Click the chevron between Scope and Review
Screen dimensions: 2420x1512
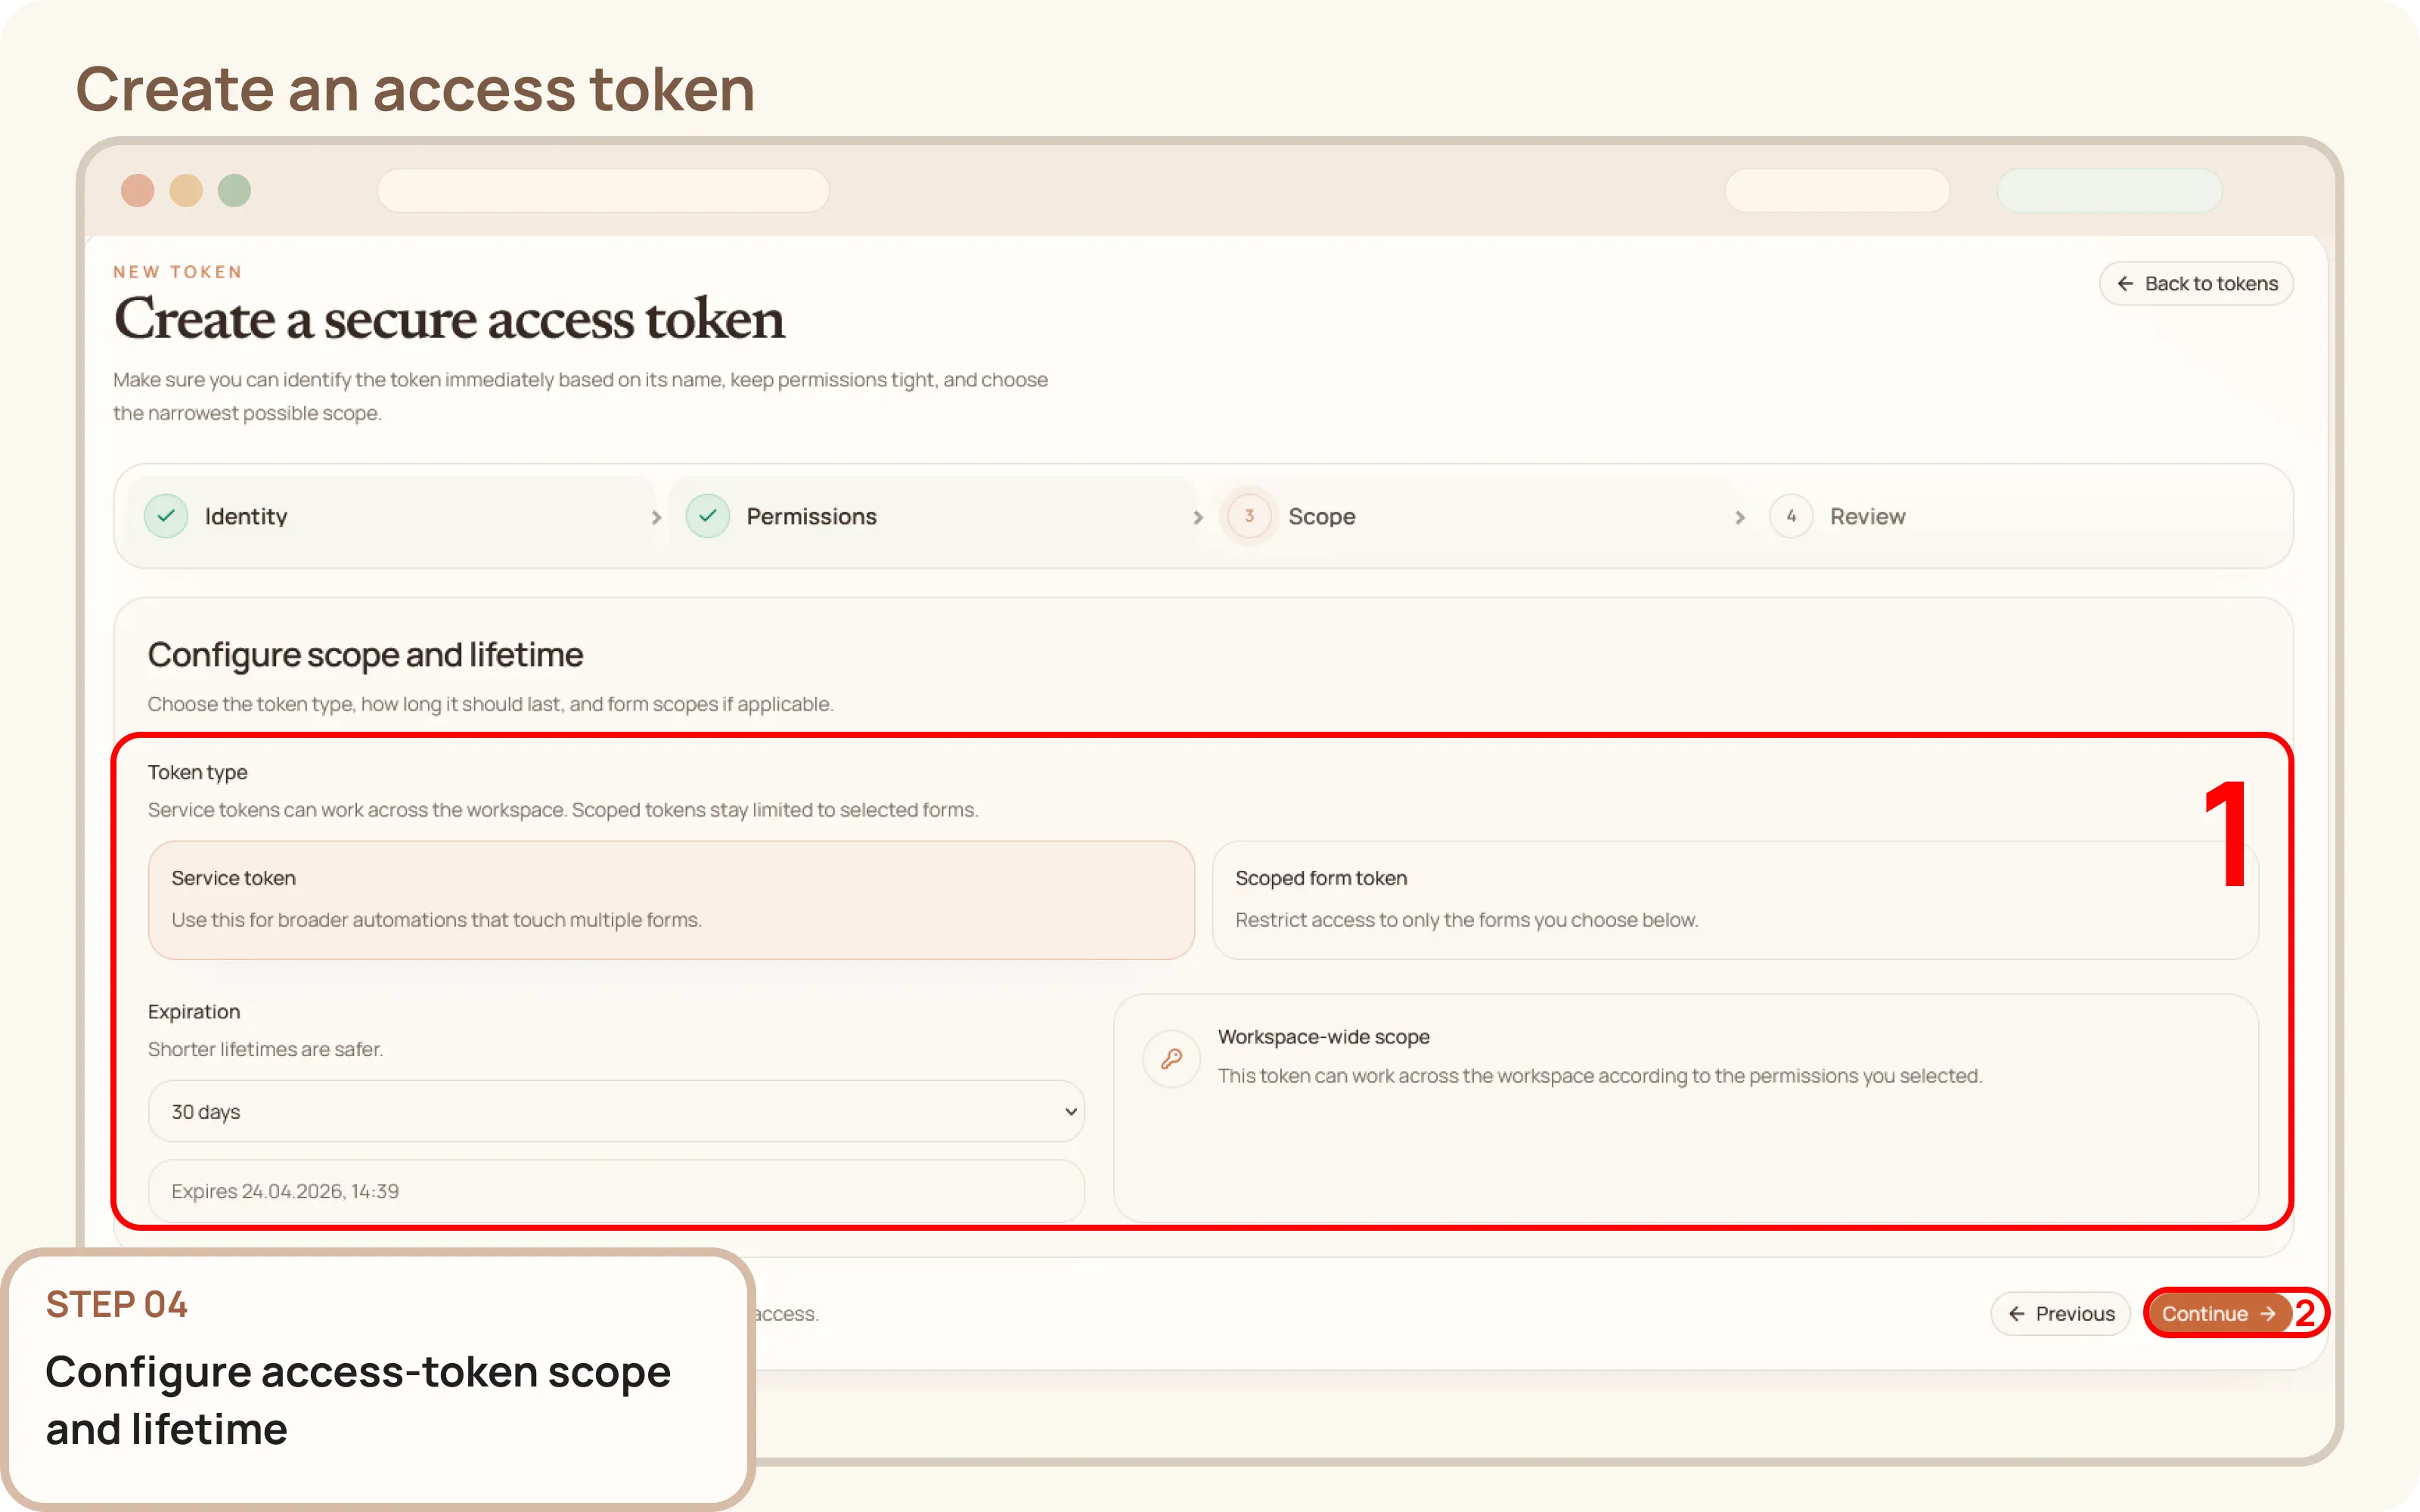1740,517
